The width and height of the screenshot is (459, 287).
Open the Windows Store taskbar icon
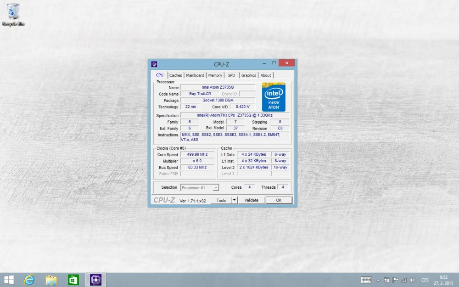pos(73,280)
